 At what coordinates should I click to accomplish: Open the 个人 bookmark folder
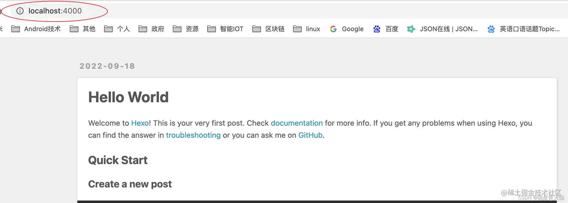pyautogui.click(x=117, y=29)
